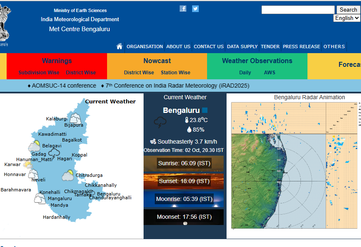Click inside the search text box
Screen dimensions: 361x247
click(x=298, y=10)
